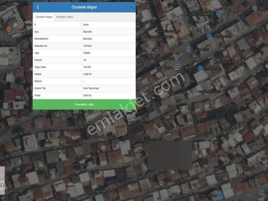This screenshot has width=268, height=201.
Task: Click the blue marker at the bottom-right corner
Action: click(262, 192)
